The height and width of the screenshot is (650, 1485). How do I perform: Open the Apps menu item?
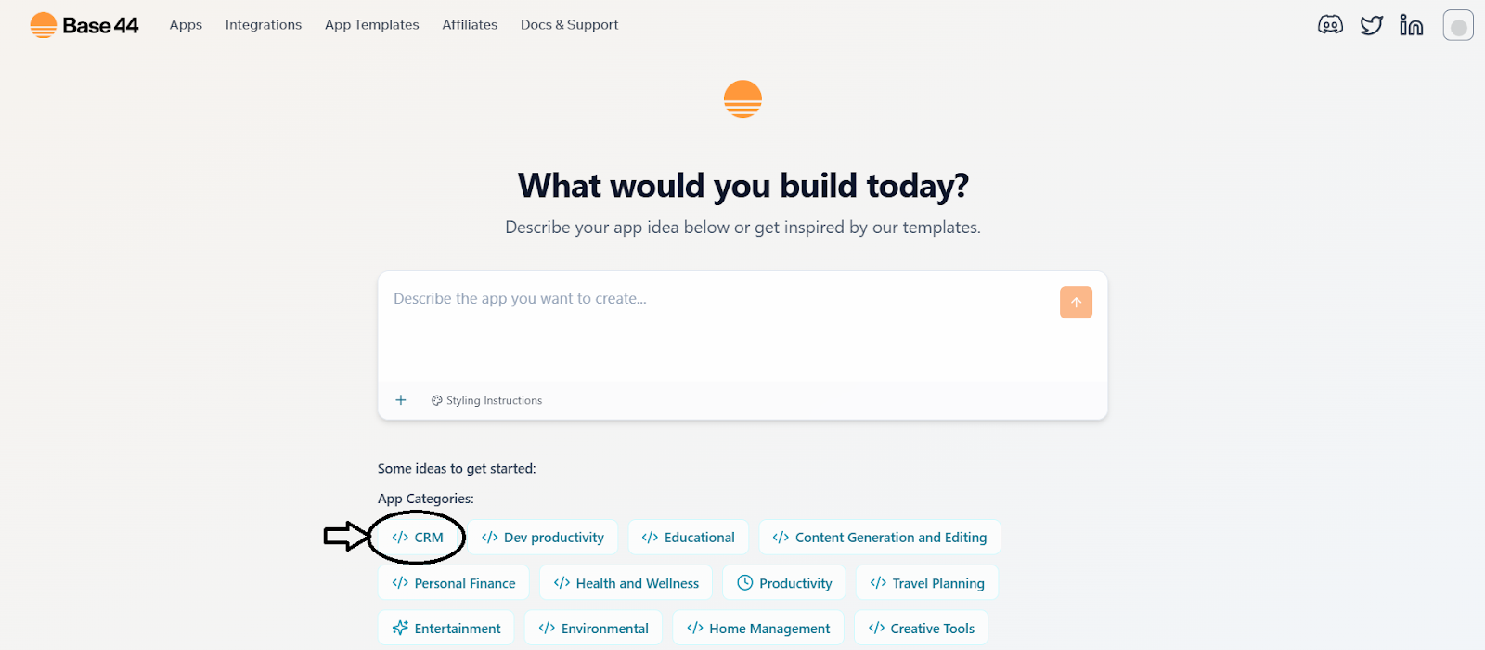[186, 25]
